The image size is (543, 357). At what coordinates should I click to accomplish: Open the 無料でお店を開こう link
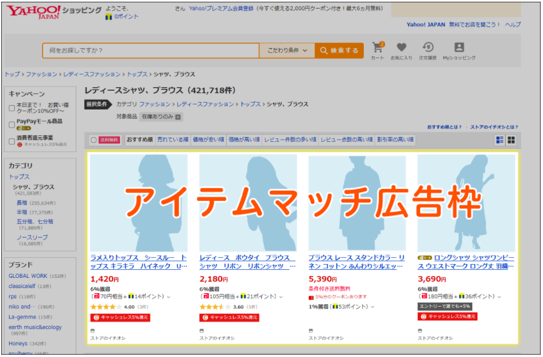coord(475,25)
